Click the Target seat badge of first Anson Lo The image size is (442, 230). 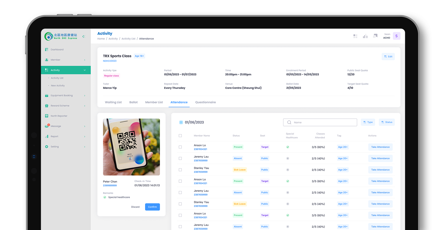265,147
